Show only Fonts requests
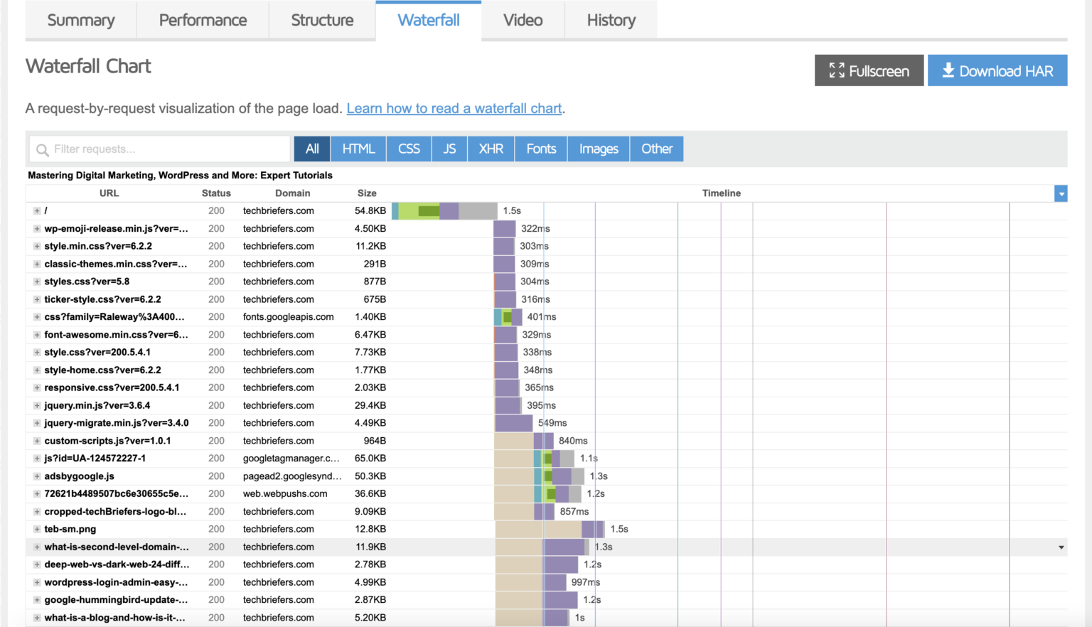The height and width of the screenshot is (627, 1092). (541, 149)
